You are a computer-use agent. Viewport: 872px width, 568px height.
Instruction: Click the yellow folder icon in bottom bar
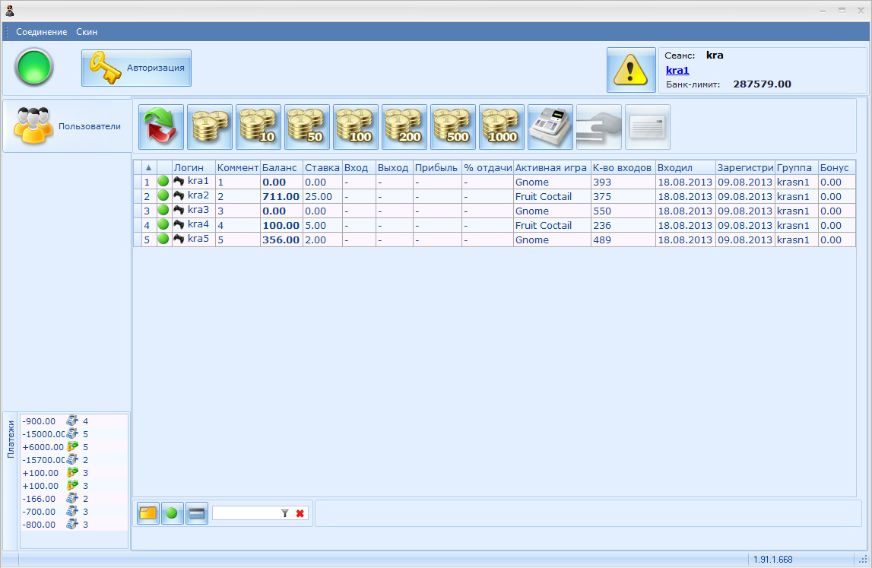coord(148,513)
